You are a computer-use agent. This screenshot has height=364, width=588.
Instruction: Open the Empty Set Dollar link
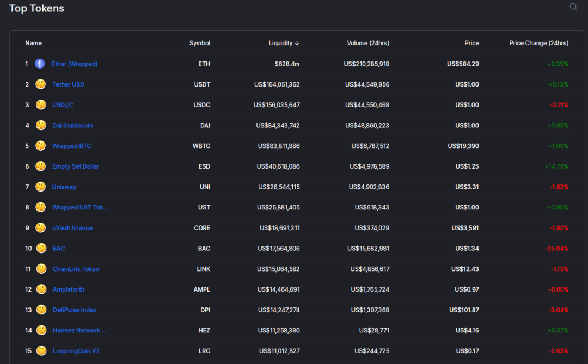point(75,166)
